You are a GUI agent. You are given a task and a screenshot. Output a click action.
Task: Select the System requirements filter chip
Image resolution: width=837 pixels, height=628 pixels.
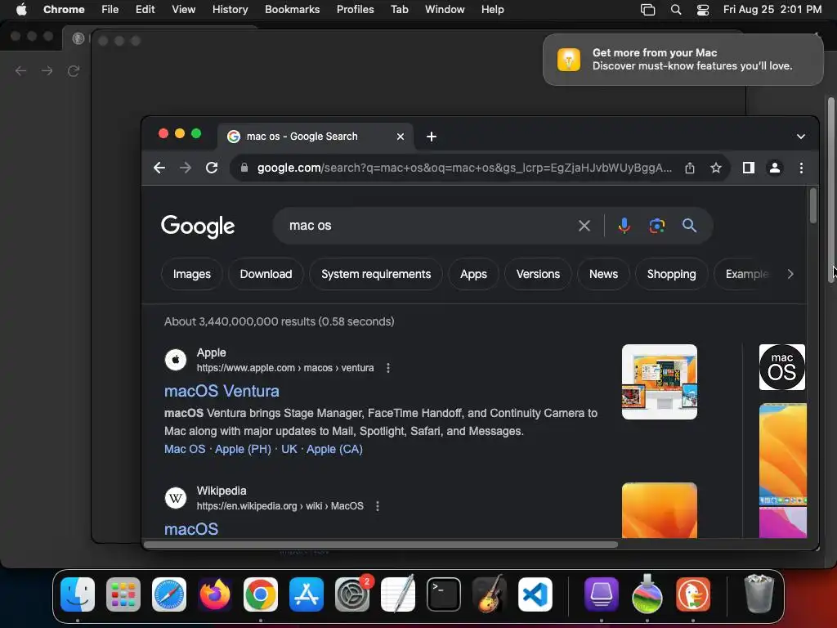click(376, 274)
